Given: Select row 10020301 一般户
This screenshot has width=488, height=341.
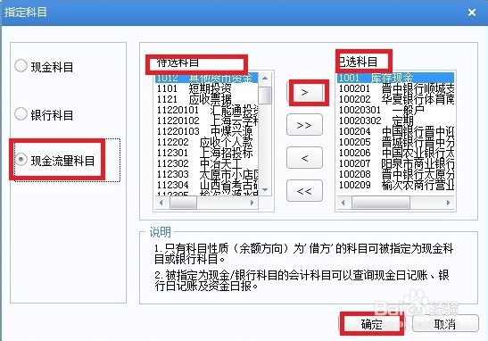Looking at the screenshot, I should [395, 110].
